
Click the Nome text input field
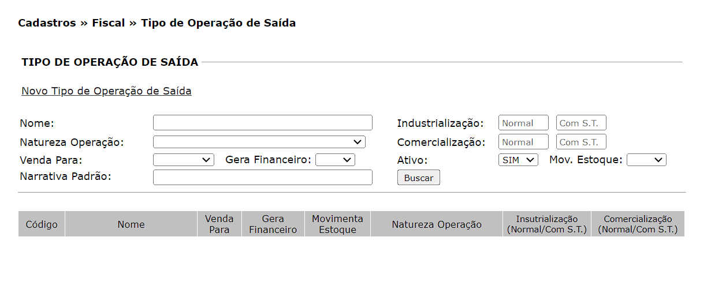tap(262, 123)
